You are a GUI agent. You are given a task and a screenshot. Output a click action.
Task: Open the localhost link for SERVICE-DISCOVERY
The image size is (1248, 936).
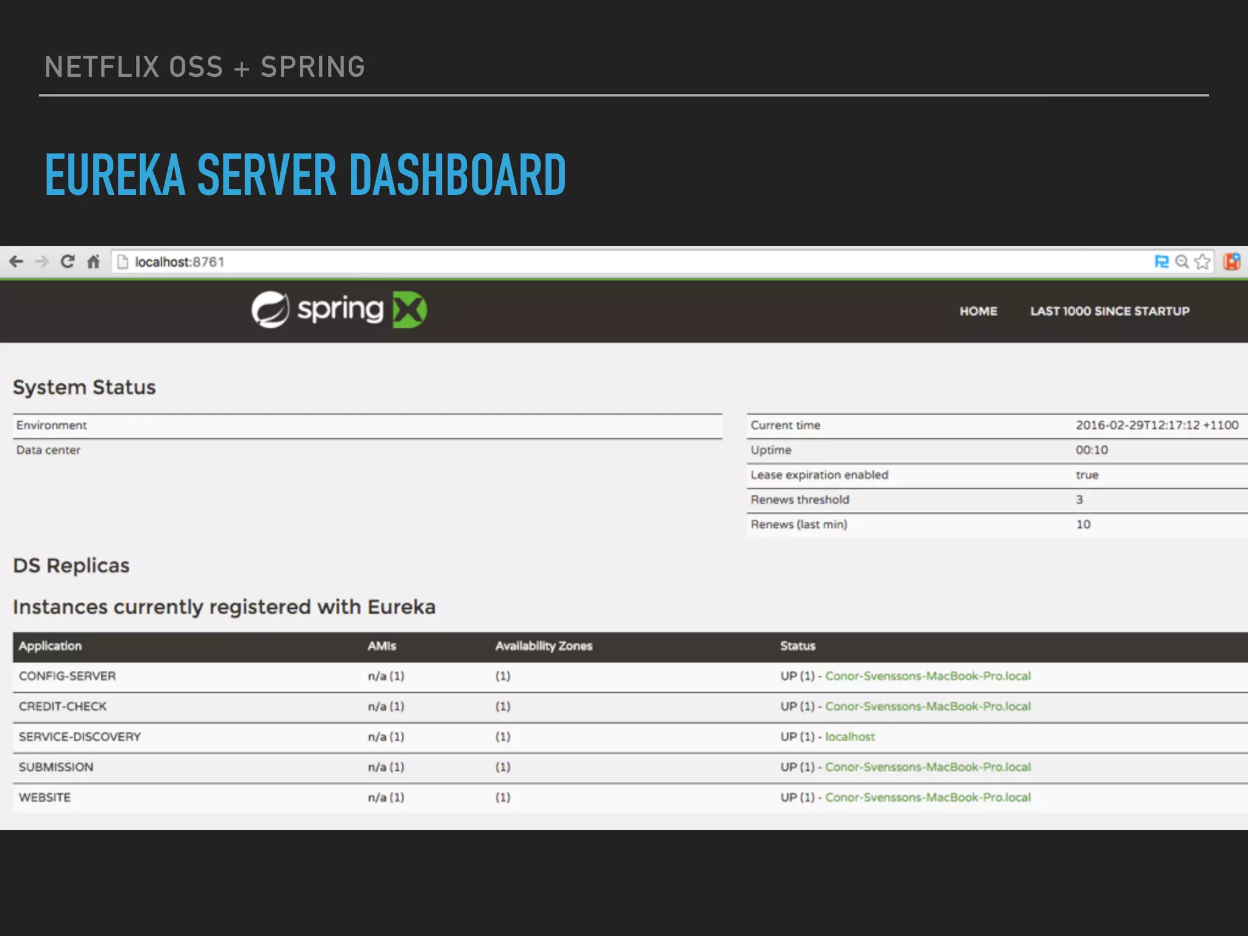[x=849, y=737]
